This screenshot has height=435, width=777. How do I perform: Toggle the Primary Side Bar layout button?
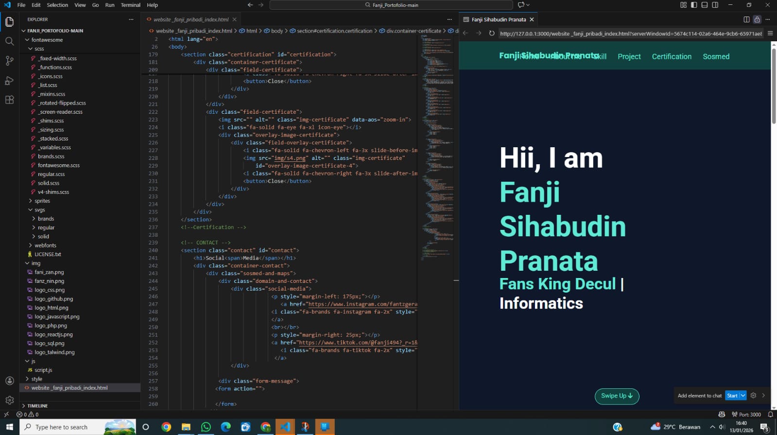[694, 5]
